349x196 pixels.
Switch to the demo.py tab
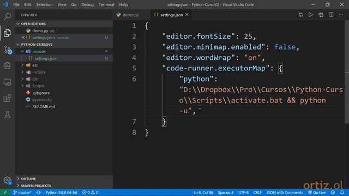click(x=131, y=15)
